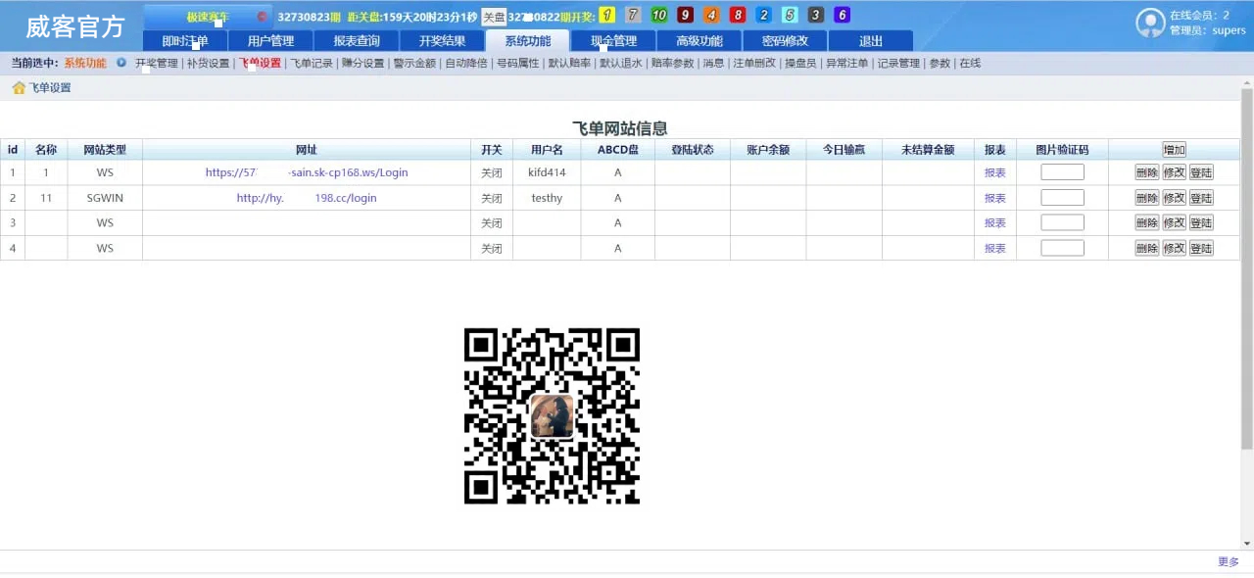This screenshot has height=578, width=1254.
Task: Open 赔率参数 in the submenu
Action: [672, 64]
